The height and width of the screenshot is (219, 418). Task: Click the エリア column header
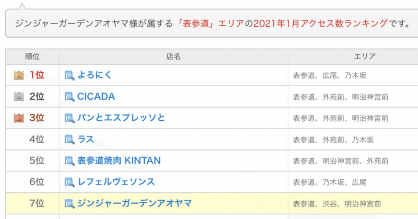pyautogui.click(x=365, y=56)
